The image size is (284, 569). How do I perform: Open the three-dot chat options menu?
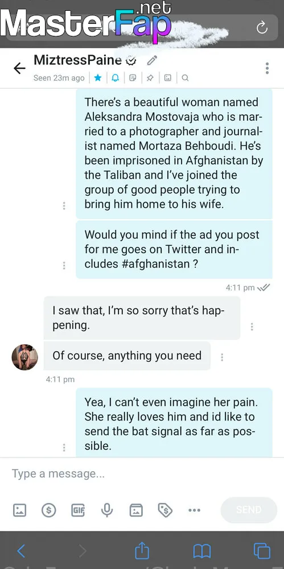point(267,68)
